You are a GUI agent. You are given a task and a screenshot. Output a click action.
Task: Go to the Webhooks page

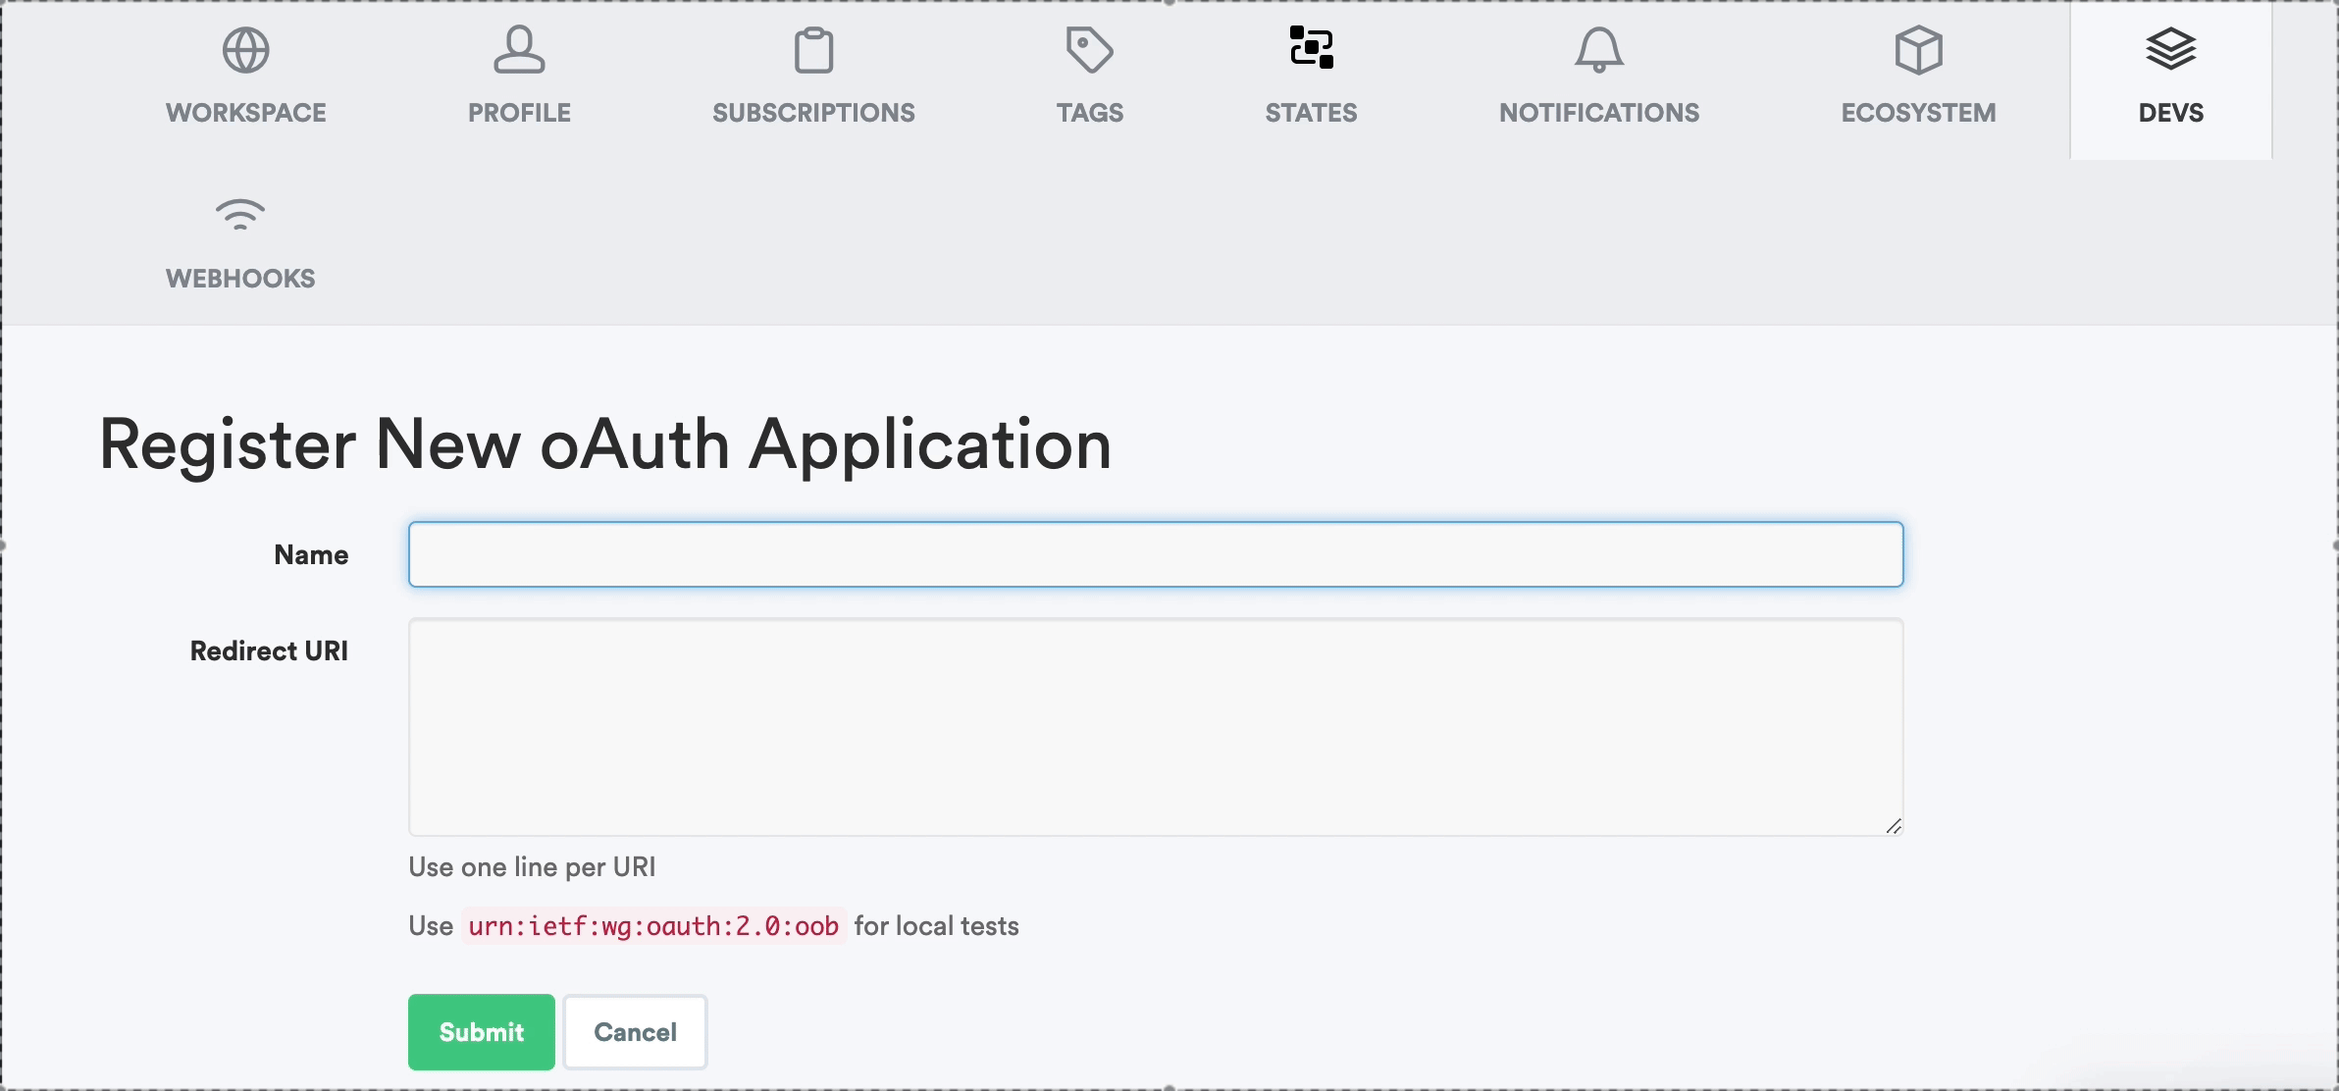pyautogui.click(x=240, y=278)
